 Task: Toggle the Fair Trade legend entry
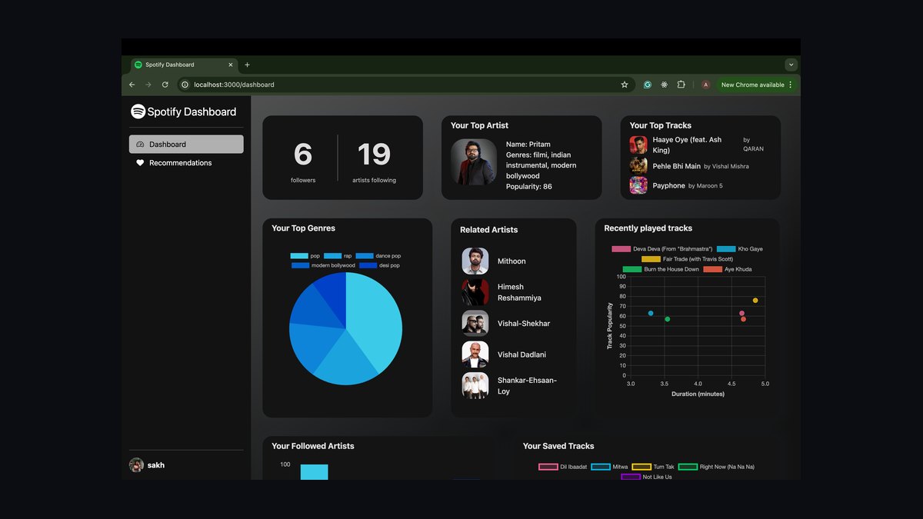coord(687,259)
